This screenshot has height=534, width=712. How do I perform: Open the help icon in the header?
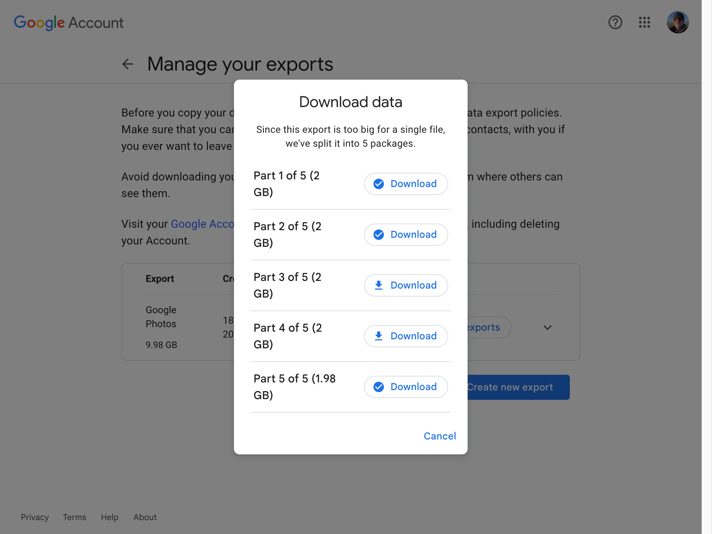pyautogui.click(x=615, y=23)
